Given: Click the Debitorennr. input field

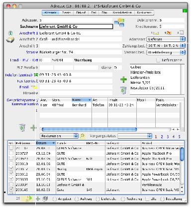Looking at the screenshot, I should (x=172, y=20).
